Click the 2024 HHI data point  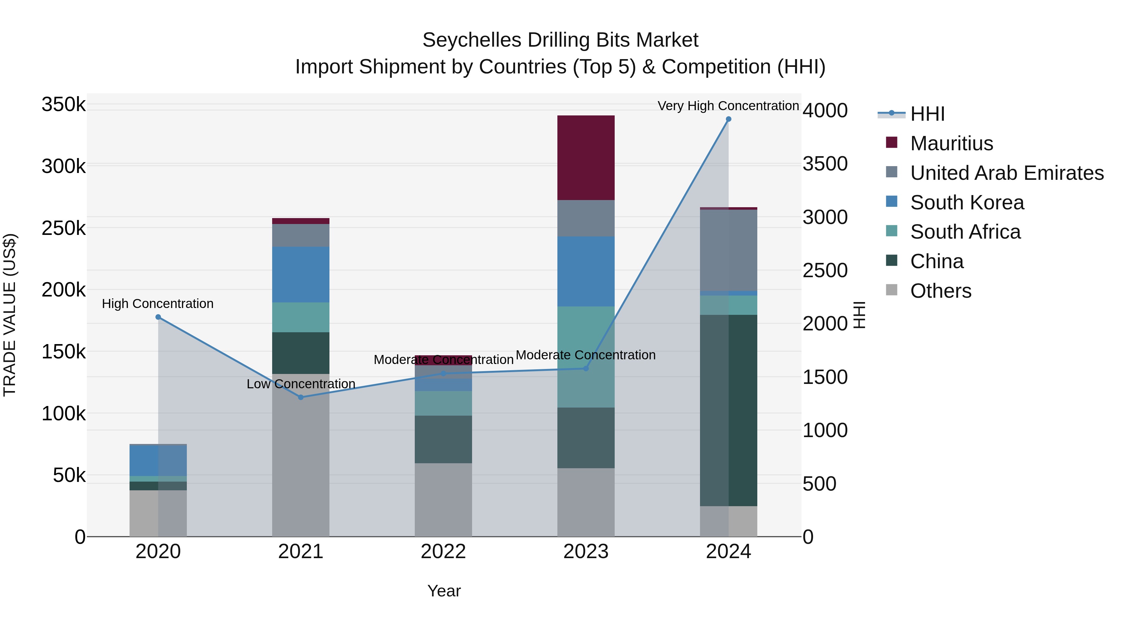tap(728, 119)
